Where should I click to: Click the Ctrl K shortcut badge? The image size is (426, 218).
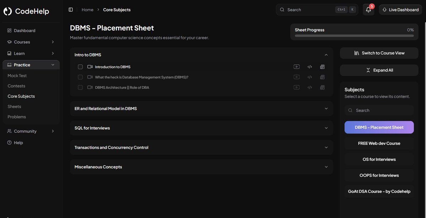click(x=345, y=10)
